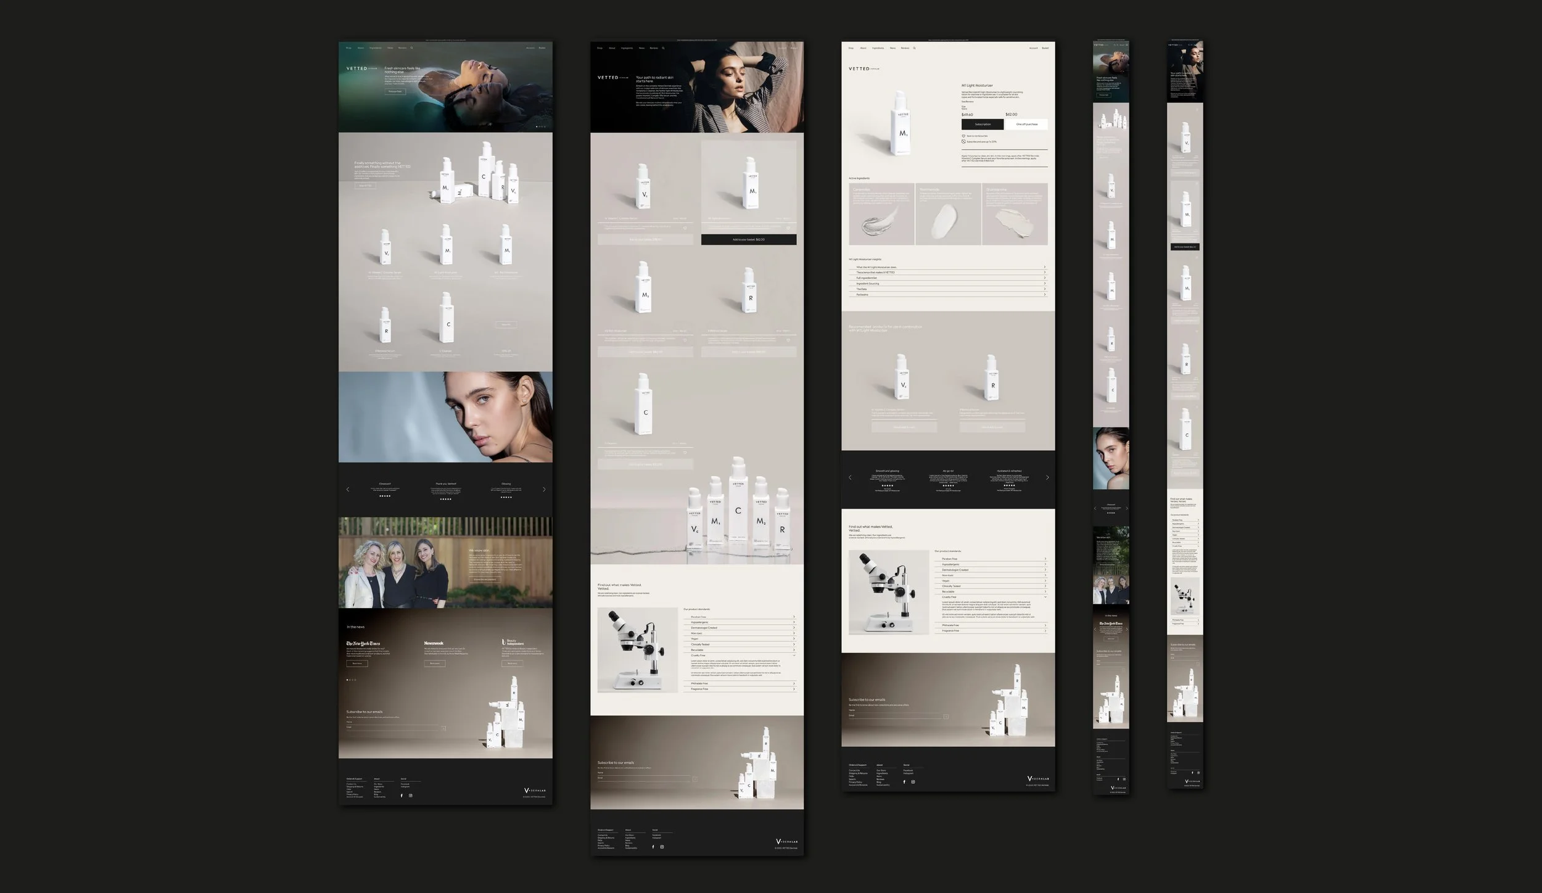1542x893 pixels.
Task: Click next arrow in product page reviews carousel
Action: tap(1047, 477)
